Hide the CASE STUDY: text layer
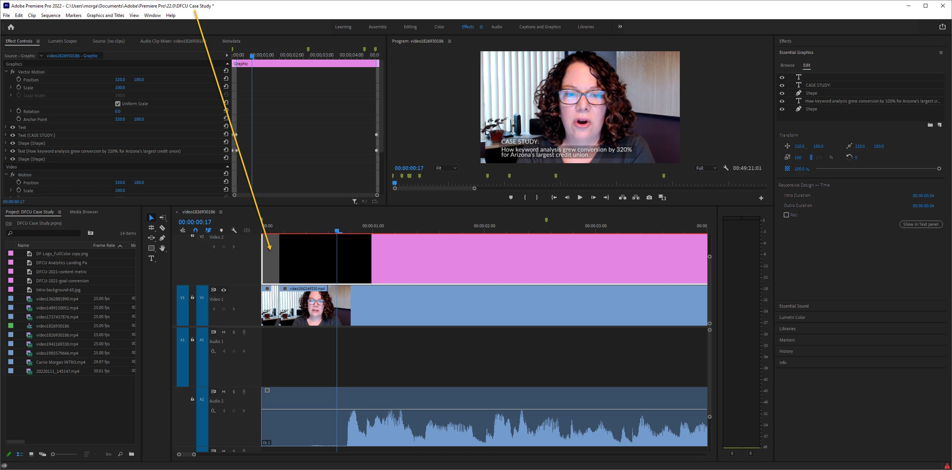Screen dimensions: 952x470 click(782, 85)
